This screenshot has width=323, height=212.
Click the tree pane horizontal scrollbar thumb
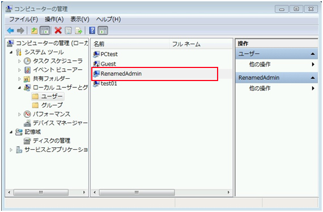[x=41, y=192]
